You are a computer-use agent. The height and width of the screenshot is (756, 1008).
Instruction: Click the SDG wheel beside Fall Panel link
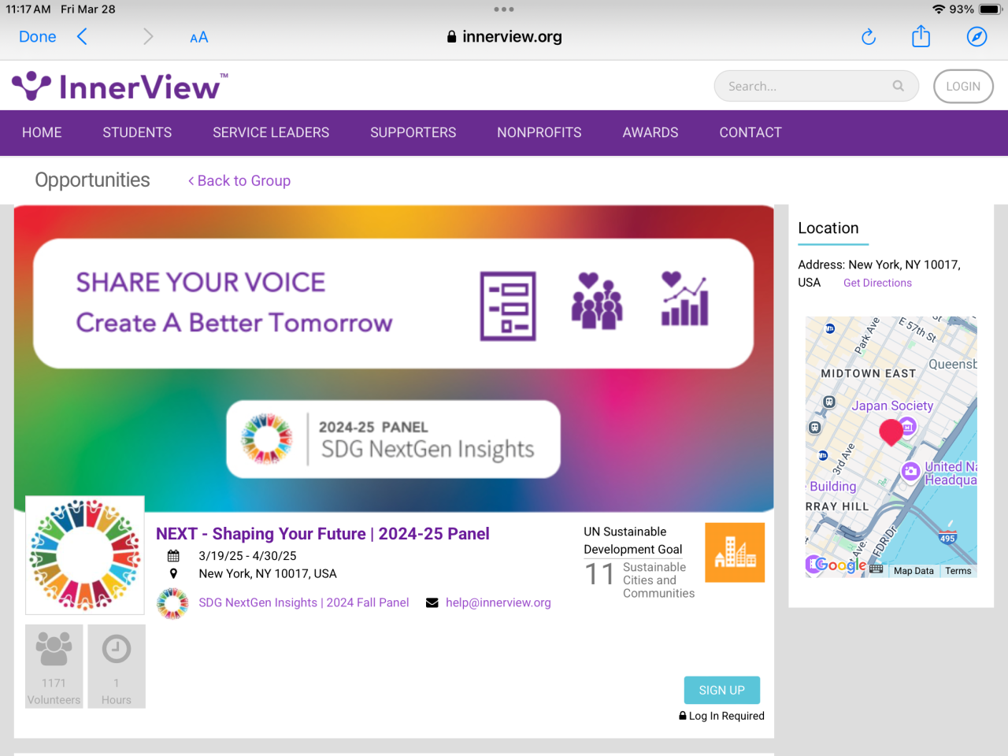tap(172, 603)
